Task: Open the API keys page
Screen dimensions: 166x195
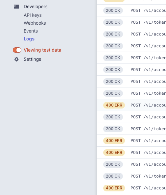Action: tap(33, 15)
